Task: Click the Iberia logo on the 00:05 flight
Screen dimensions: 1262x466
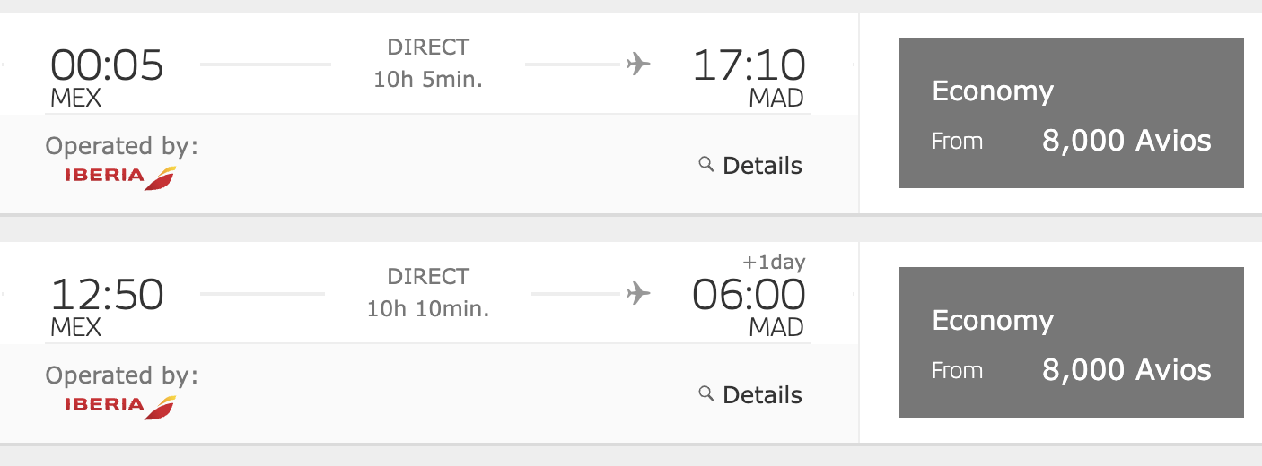Action: [120, 177]
